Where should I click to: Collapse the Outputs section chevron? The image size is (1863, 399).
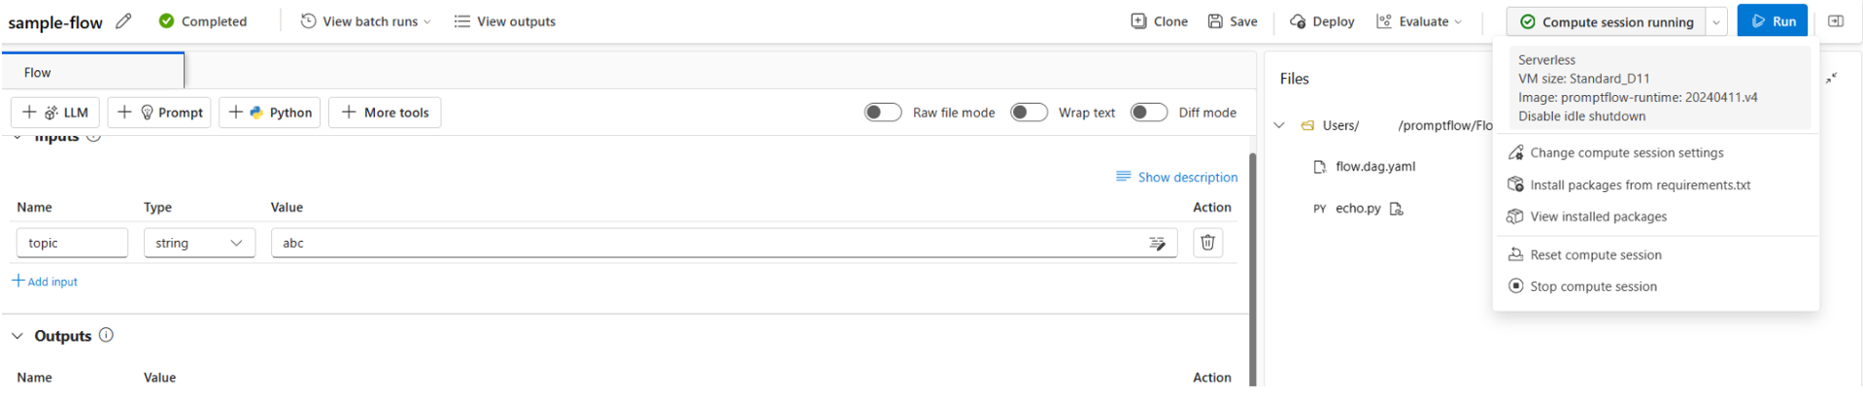[x=17, y=336]
